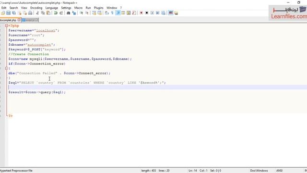Cut selection using the scissors icon
Viewport: 307px width, 173px height.
tap(37, 13)
